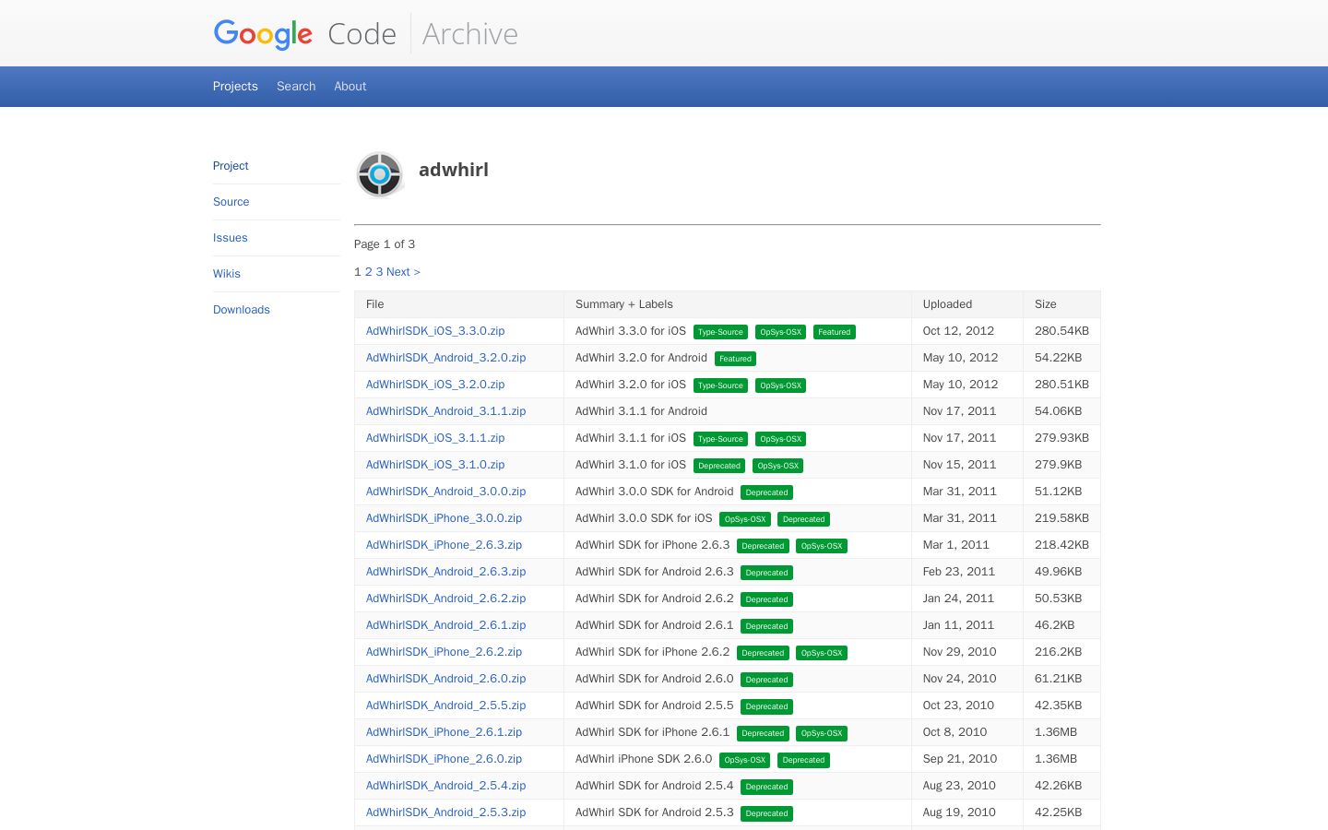Click the Featured label on AdWhirl 3.3.0 for iOS
Image resolution: width=1328 pixels, height=830 pixels.
835,332
